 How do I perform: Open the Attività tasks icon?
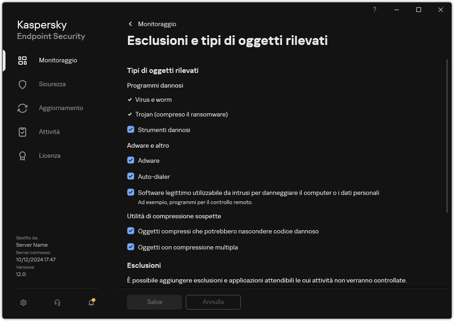pyautogui.click(x=22, y=132)
